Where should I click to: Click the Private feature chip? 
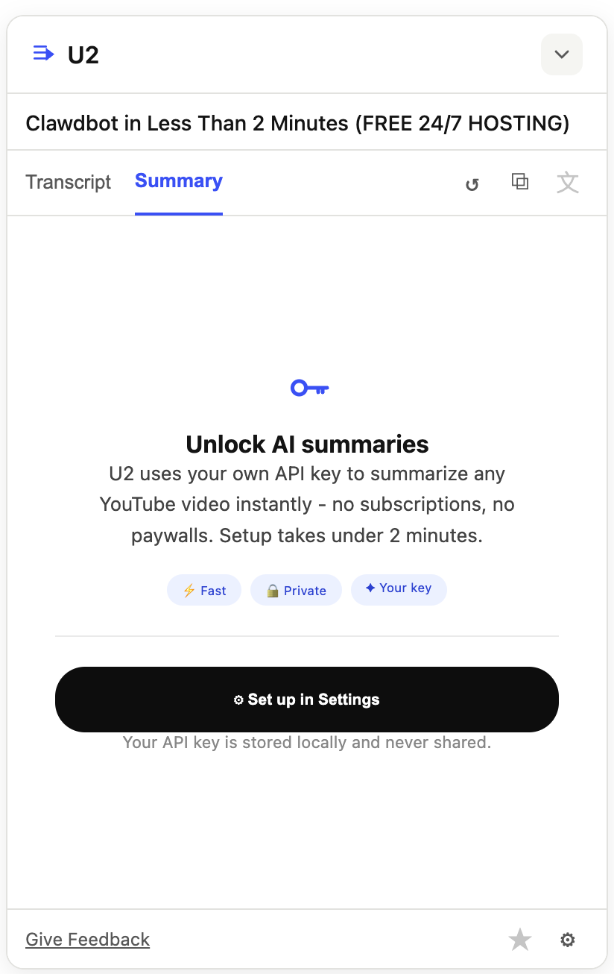296,590
